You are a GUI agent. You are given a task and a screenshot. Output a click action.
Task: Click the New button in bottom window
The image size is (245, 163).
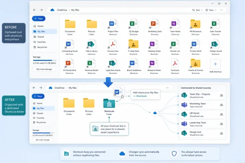click(38, 96)
